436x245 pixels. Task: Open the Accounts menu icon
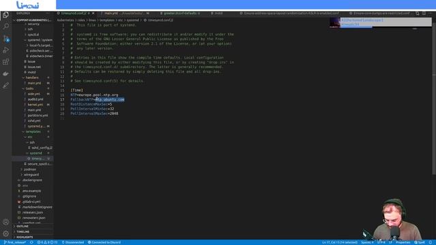coord(5,222)
